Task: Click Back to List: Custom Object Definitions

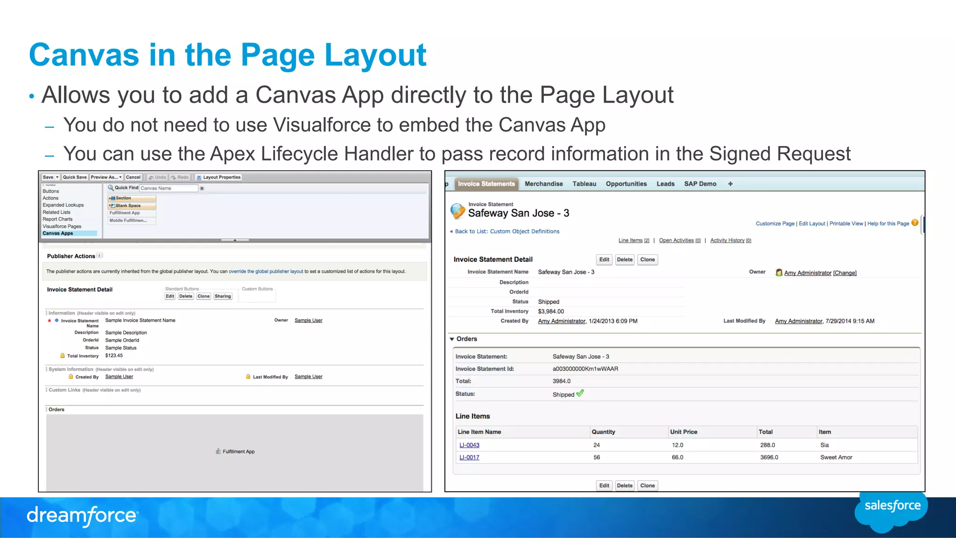Action: coord(507,231)
